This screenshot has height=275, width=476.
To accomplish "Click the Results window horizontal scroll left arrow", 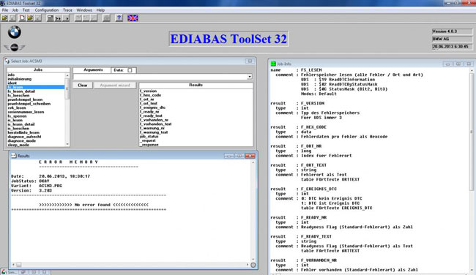I will point(13,265).
